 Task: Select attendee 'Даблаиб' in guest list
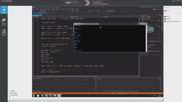(x=168, y=19)
